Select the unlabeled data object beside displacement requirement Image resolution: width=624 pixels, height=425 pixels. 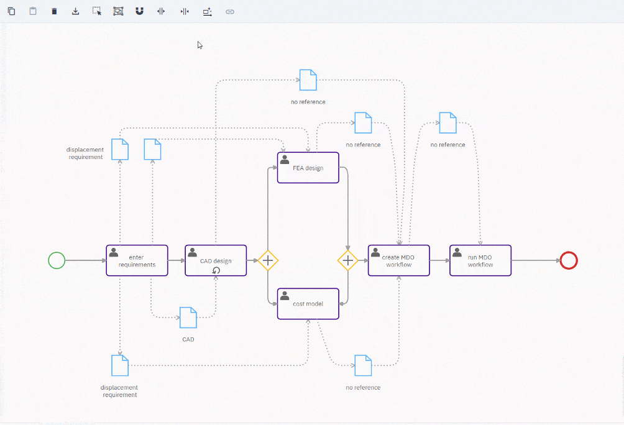(x=152, y=149)
